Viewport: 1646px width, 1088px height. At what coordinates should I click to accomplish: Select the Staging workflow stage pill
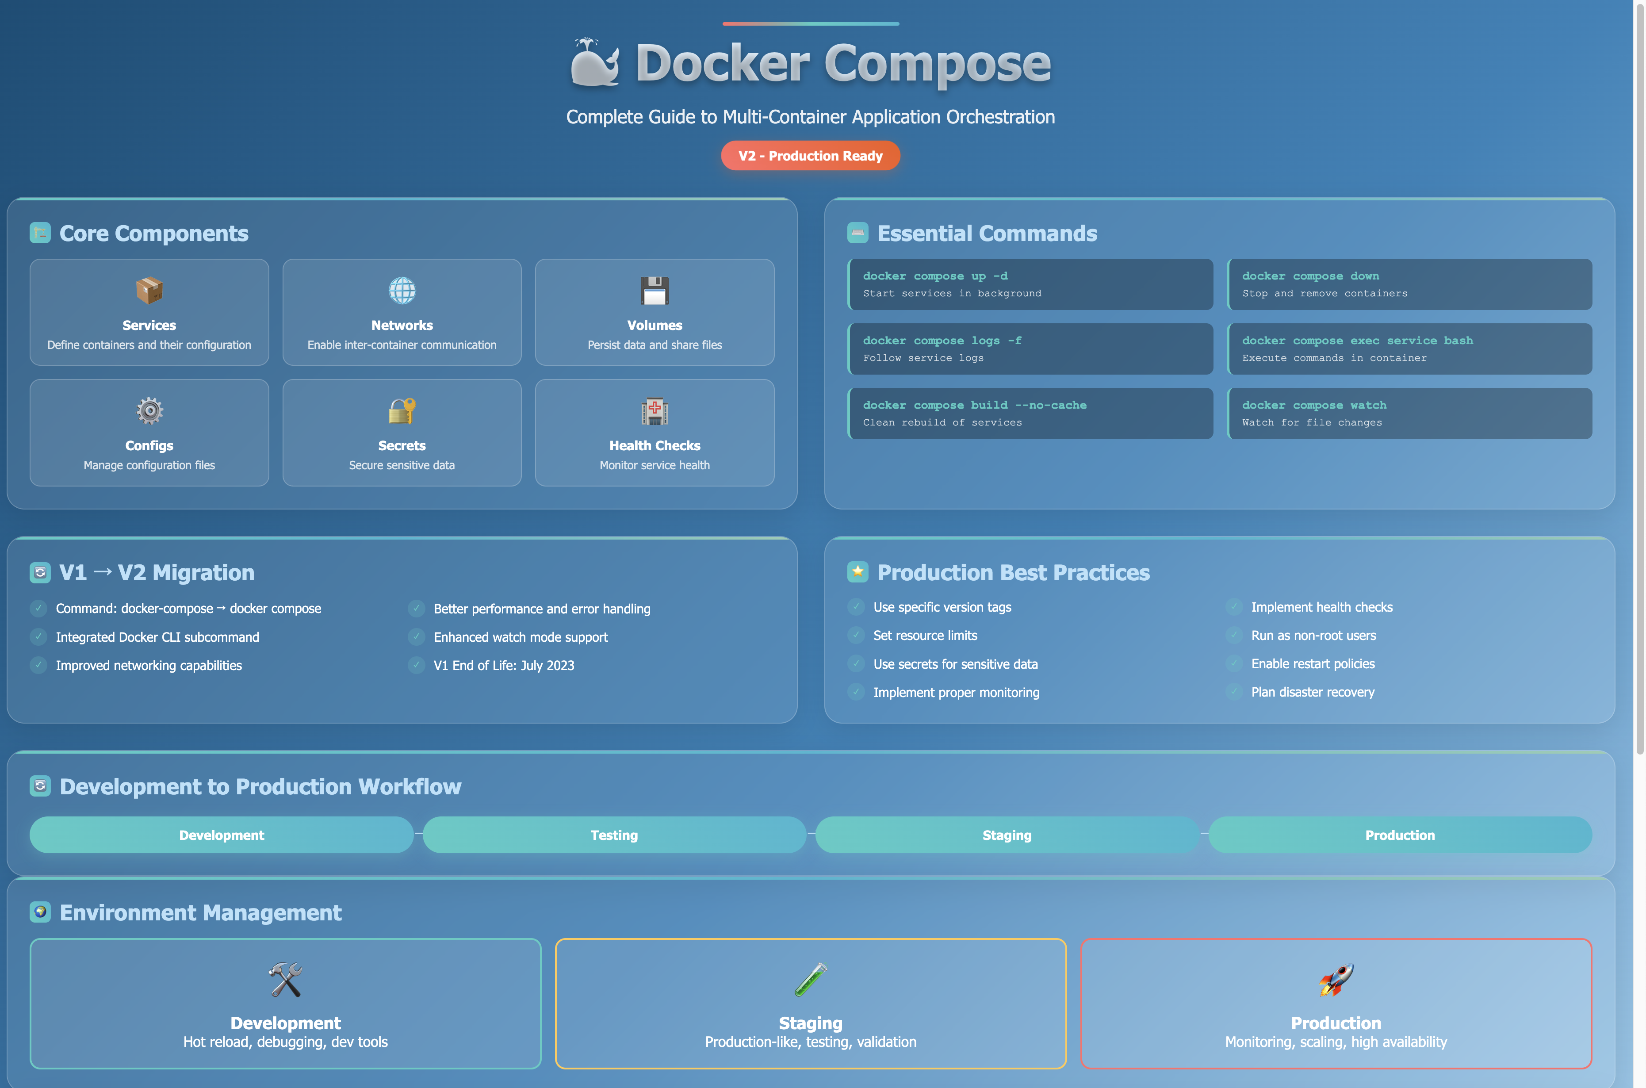(x=1007, y=835)
